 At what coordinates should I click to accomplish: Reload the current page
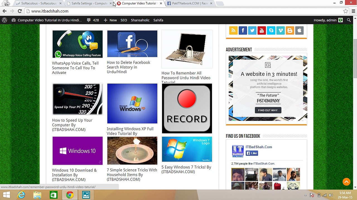(20, 11)
